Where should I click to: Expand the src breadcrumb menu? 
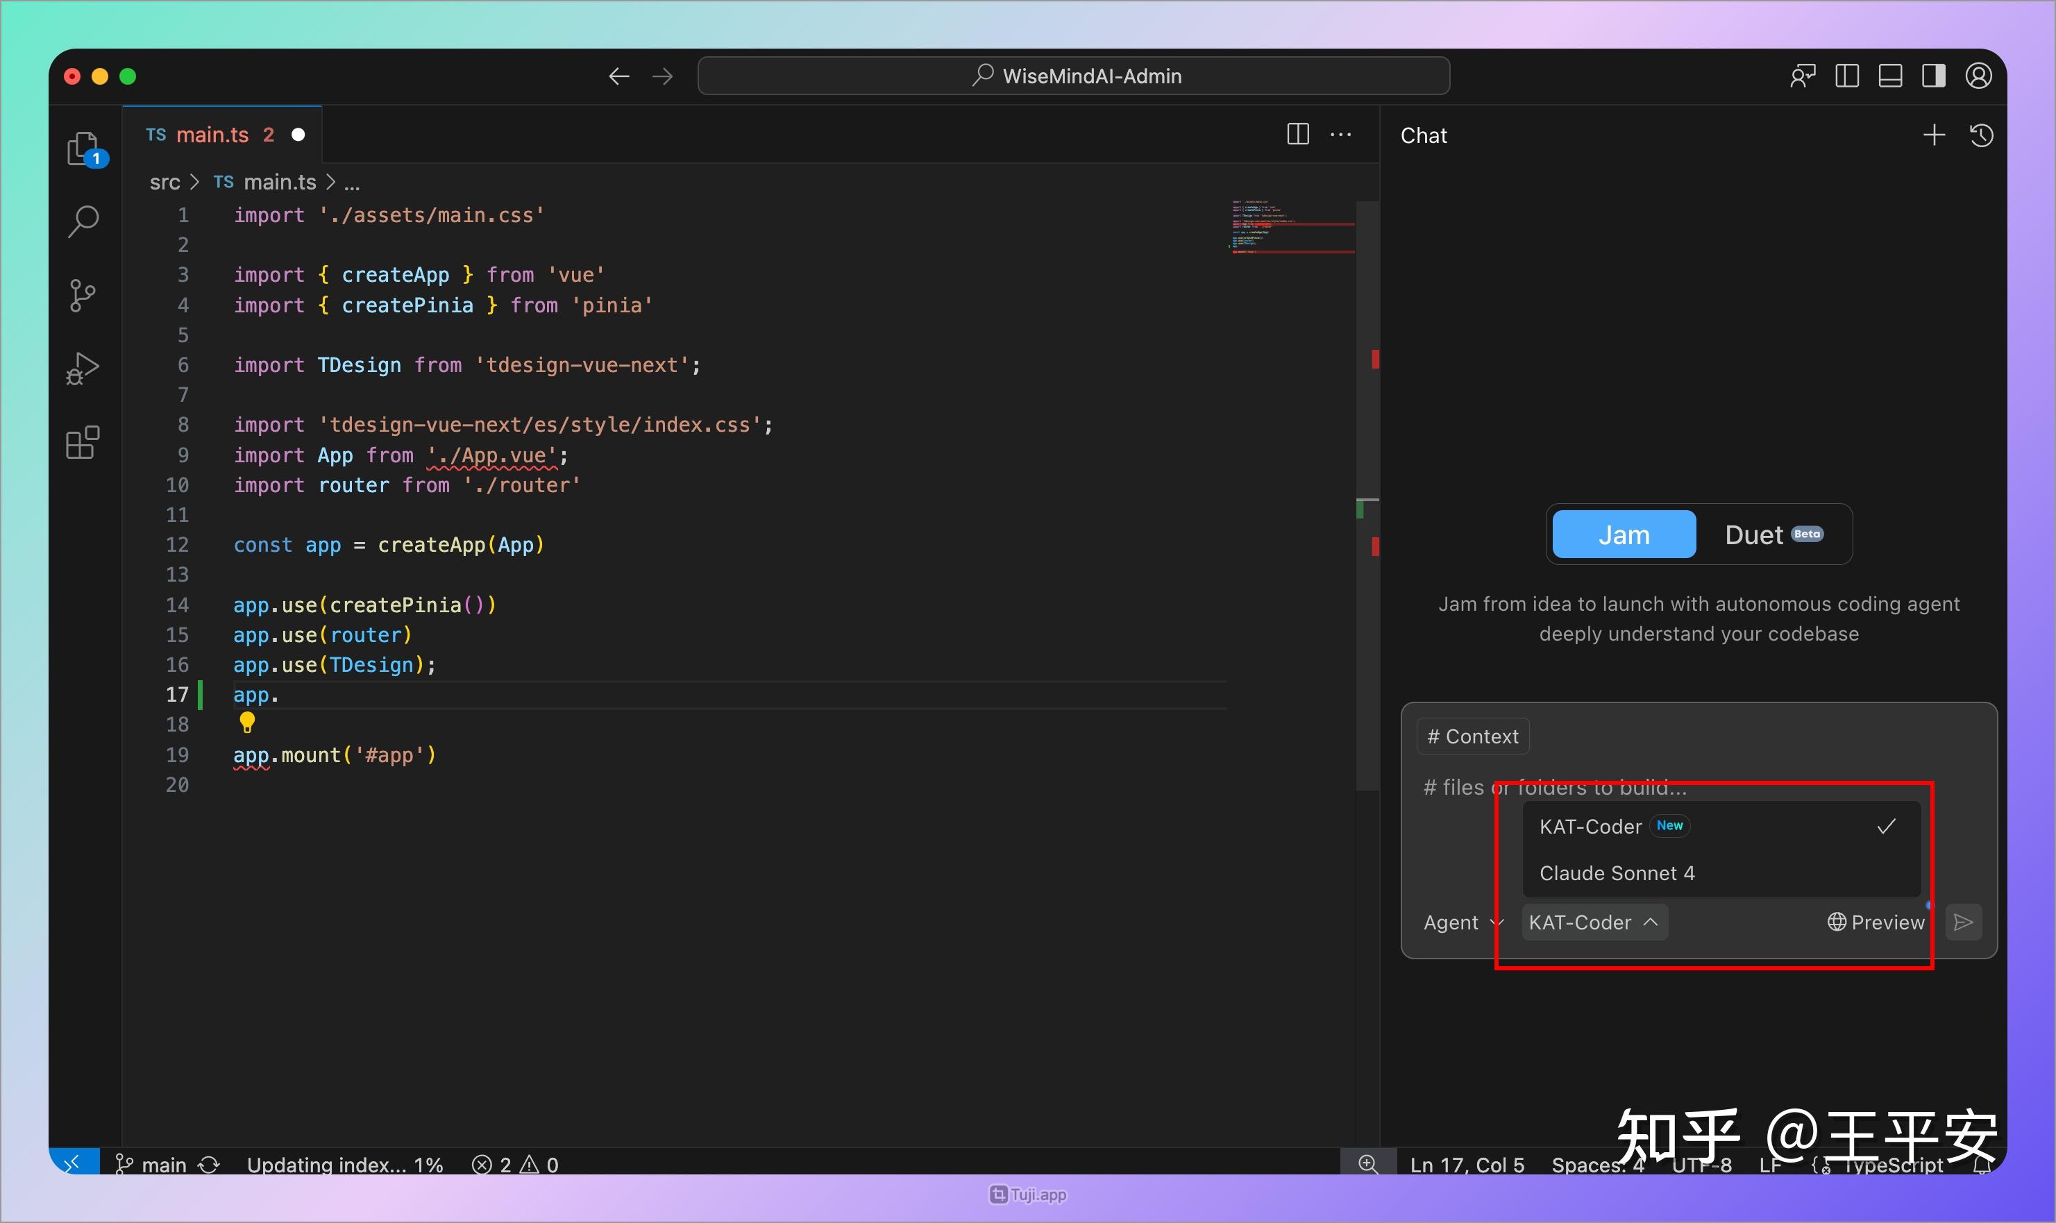point(166,182)
